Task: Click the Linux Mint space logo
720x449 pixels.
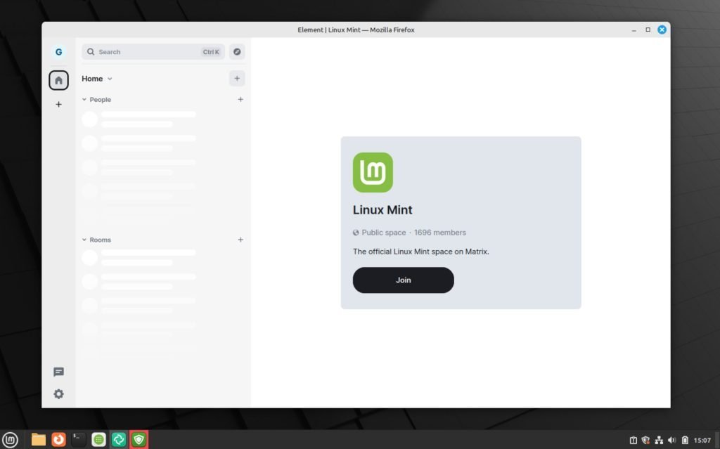Action: 373,173
